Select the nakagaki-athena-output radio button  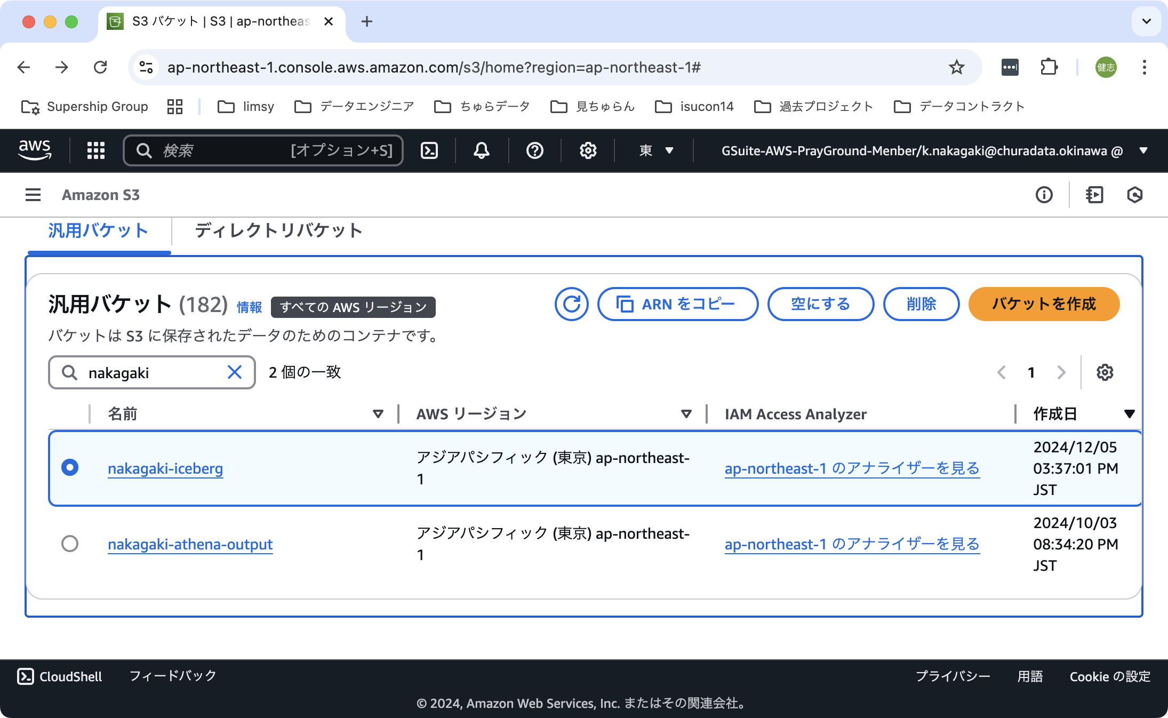(x=70, y=543)
